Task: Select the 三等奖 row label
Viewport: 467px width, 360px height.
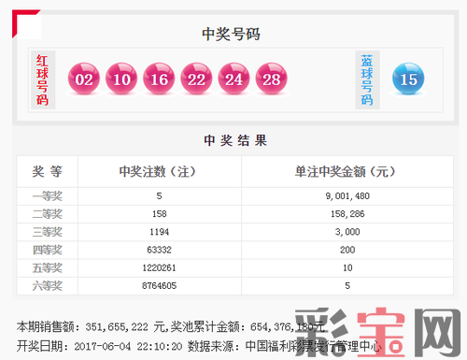Action: click(48, 232)
